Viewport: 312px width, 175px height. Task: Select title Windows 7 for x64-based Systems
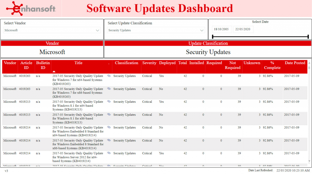(x=78, y=80)
